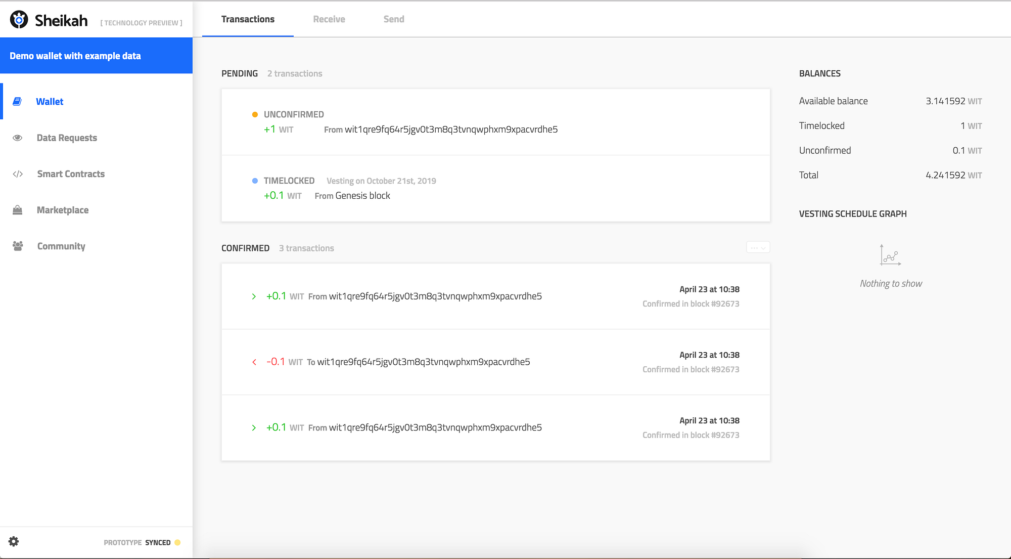This screenshot has width=1011, height=559.
Task: Switch to the Send tab
Action: (x=393, y=19)
